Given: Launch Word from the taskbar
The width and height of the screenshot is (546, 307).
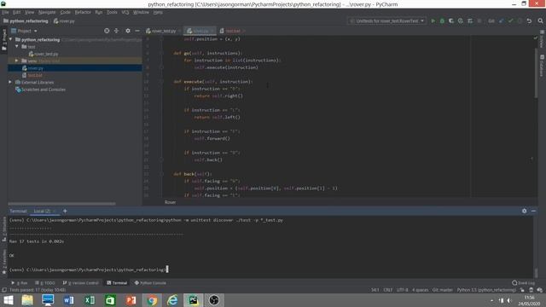Looking at the screenshot, I should (68, 300).
